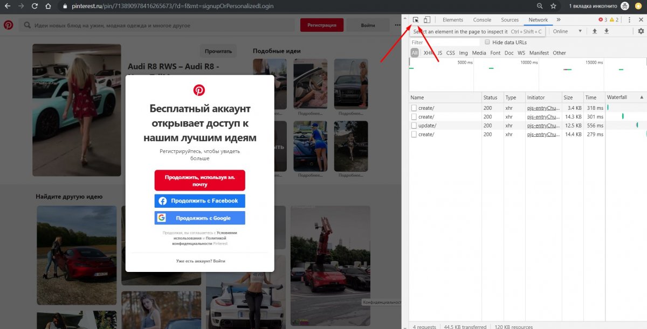Filter requests by Manifest
This screenshot has width=647, height=329.
tap(539, 53)
